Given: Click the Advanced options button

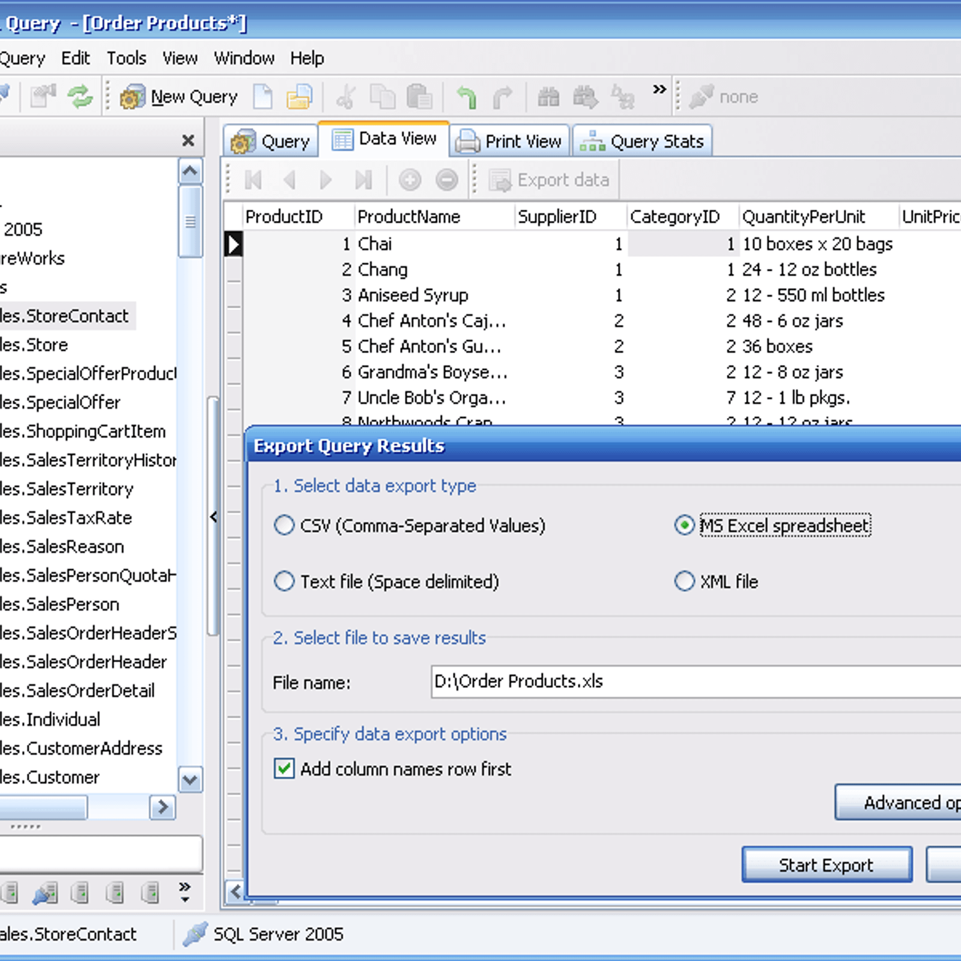Looking at the screenshot, I should 898,802.
